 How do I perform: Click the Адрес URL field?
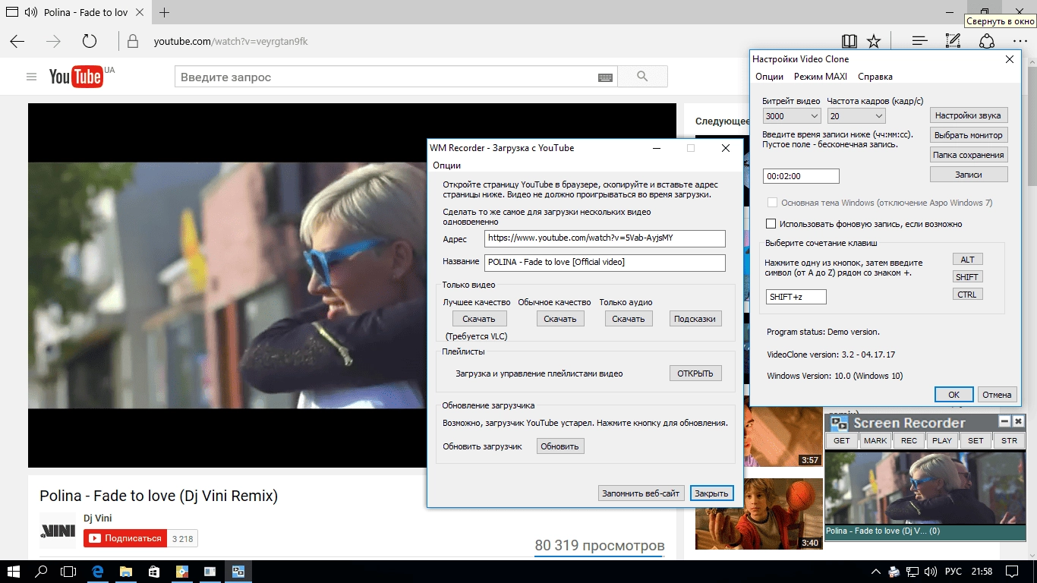click(605, 238)
